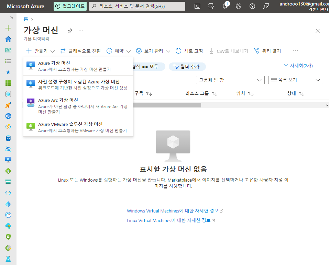Sort by the 구독 column header

click(143, 93)
